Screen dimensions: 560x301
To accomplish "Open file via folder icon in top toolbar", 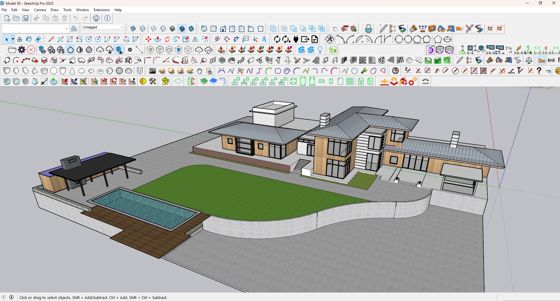I will click(x=16, y=18).
